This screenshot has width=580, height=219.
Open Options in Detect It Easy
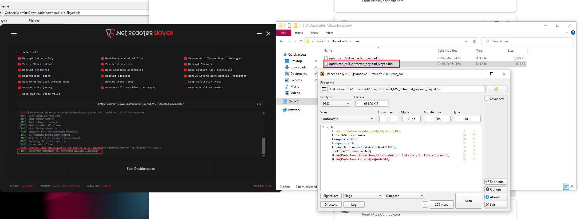pyautogui.click(x=495, y=189)
